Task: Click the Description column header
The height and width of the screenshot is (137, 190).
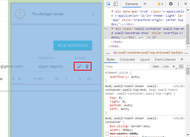Action: click(x=46, y=58)
